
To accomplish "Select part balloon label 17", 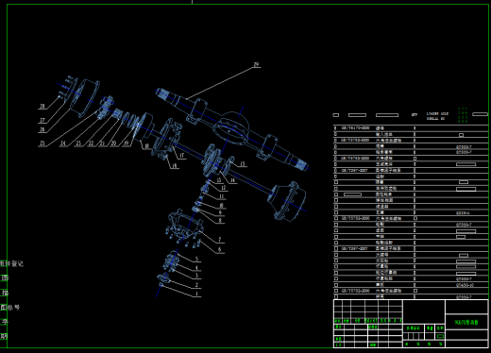I will [x=181, y=155].
